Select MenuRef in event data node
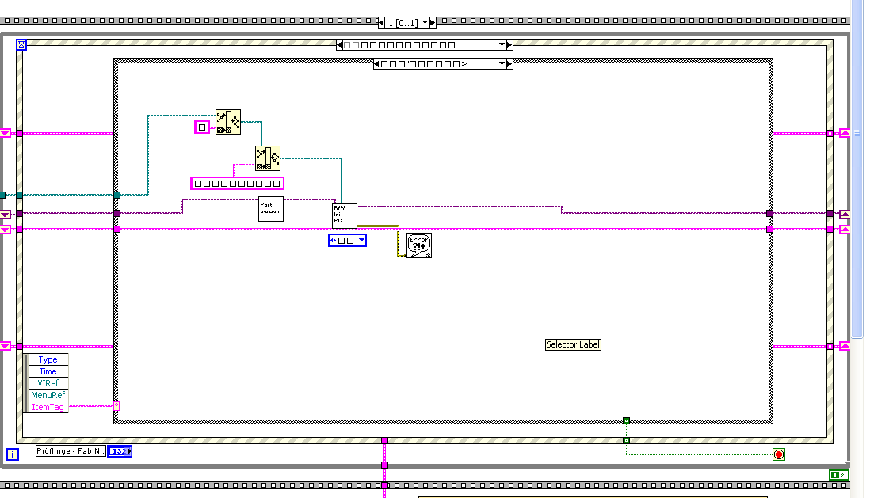Image resolution: width=870 pixels, height=498 pixels. coord(48,395)
